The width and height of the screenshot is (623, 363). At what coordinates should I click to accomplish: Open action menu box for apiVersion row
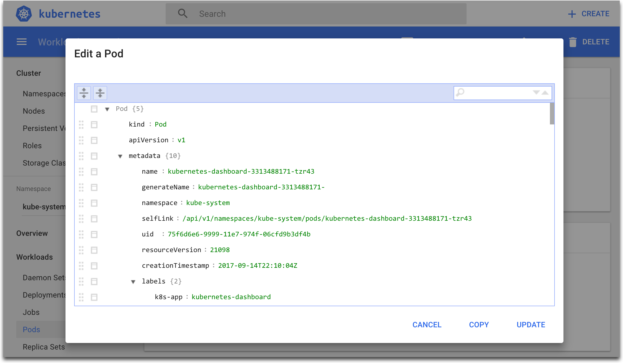tap(94, 140)
